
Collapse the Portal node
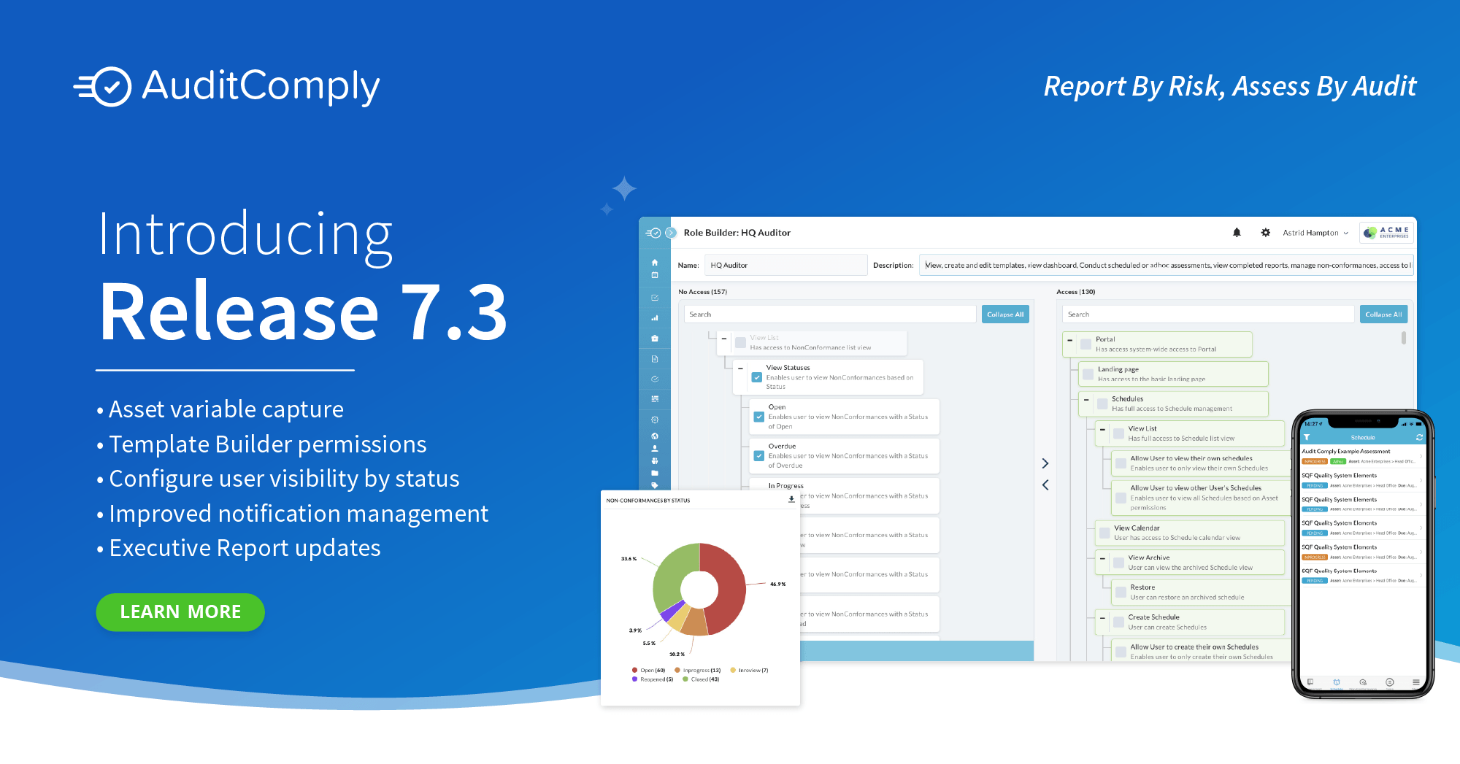[x=1070, y=340]
